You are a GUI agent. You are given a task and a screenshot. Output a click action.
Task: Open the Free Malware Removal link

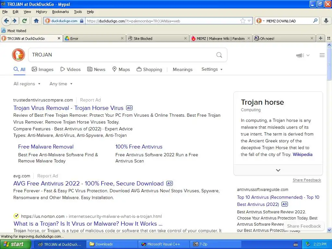(x=46, y=147)
